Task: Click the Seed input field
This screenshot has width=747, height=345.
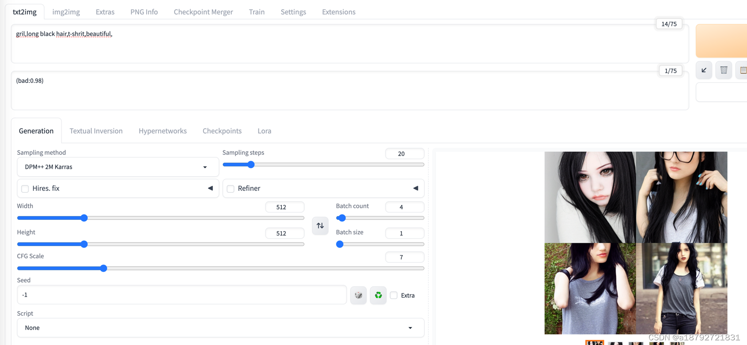Action: [x=182, y=295]
